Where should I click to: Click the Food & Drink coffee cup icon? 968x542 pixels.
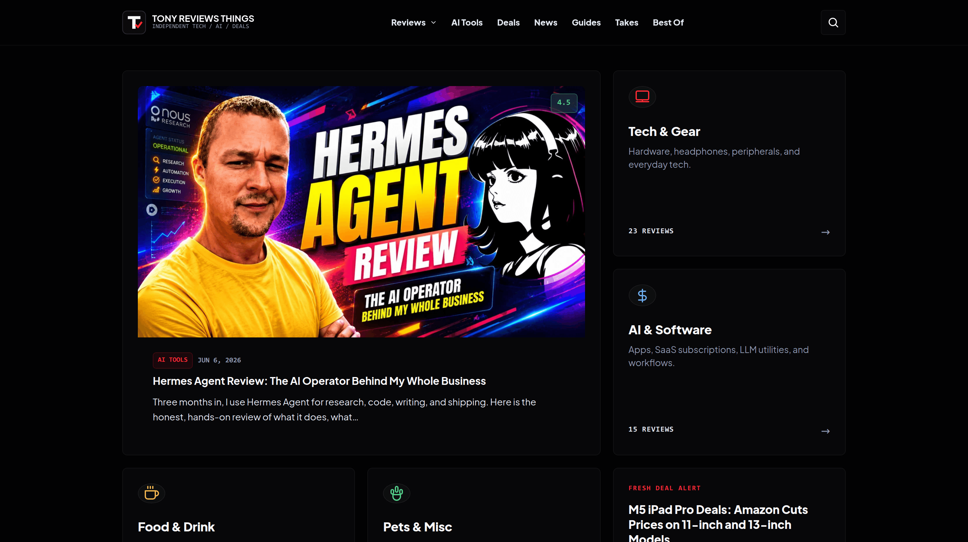click(x=152, y=493)
